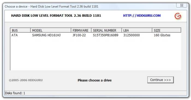This screenshot has width=191, height=100.
Task: Select the SAMSUNG HD161HJ drive row
Action: [95, 35]
